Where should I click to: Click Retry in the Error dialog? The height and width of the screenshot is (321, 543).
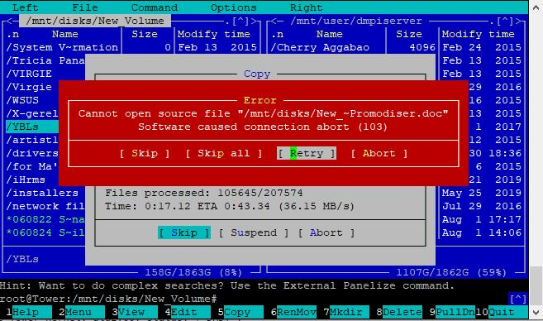coord(307,153)
